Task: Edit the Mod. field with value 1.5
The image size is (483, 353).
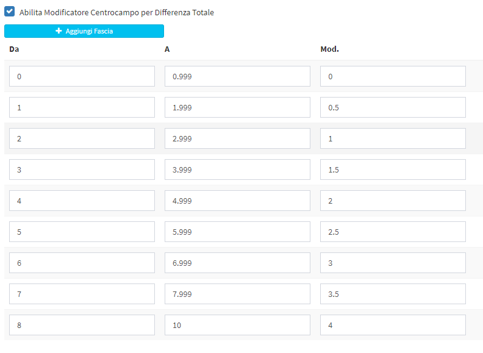Action: point(393,169)
